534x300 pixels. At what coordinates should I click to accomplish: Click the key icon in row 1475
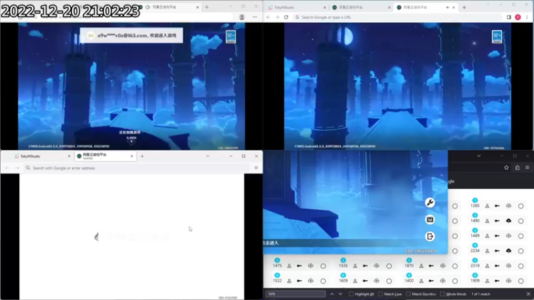pyautogui.click(x=299, y=265)
